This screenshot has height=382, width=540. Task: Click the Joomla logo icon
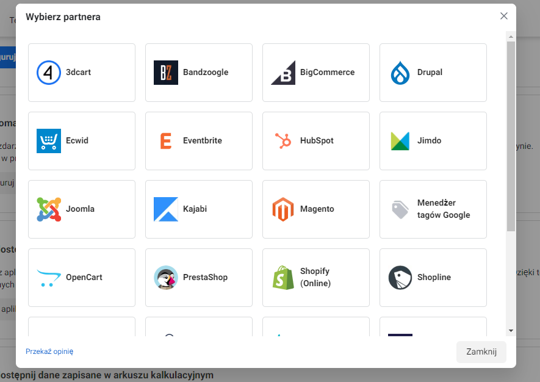49,209
